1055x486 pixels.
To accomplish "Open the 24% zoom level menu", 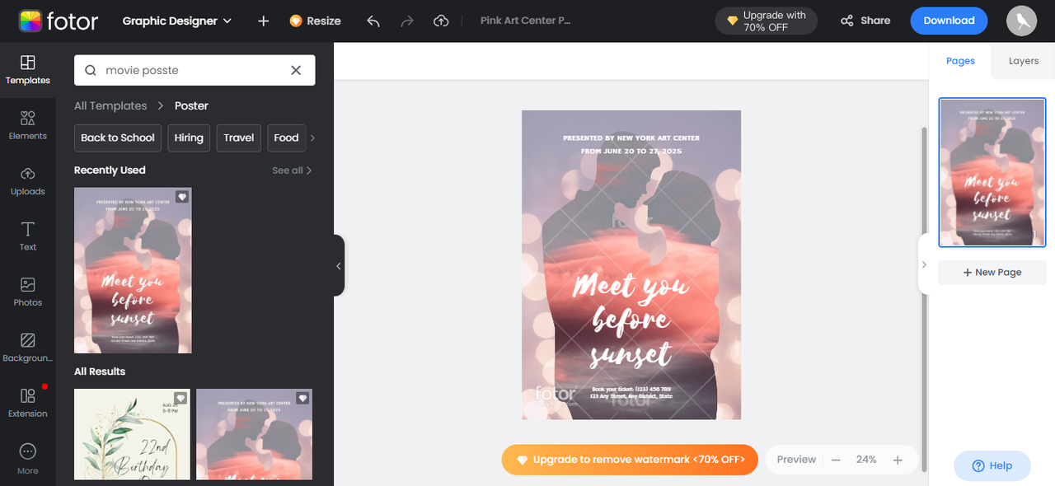I will [x=866, y=460].
